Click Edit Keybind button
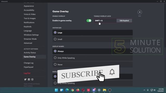The image size is (166, 93). 124,21
